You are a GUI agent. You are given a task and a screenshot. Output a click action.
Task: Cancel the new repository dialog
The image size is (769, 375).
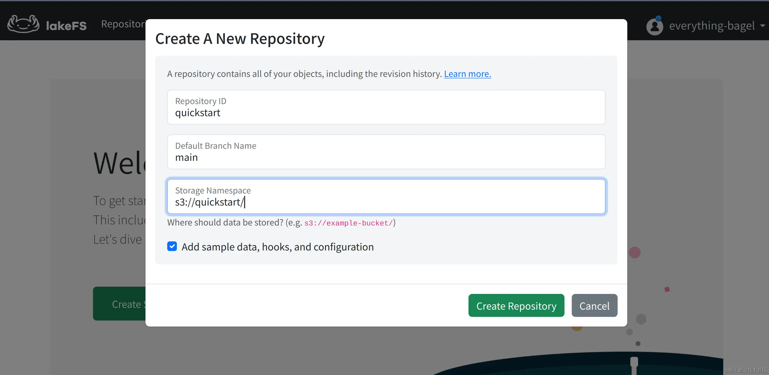(x=594, y=305)
